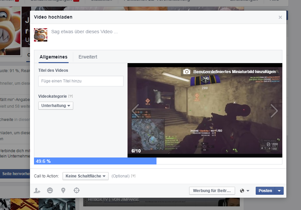Open the Erweitert tab
Image resolution: width=301 pixels, height=210 pixels.
coord(88,57)
